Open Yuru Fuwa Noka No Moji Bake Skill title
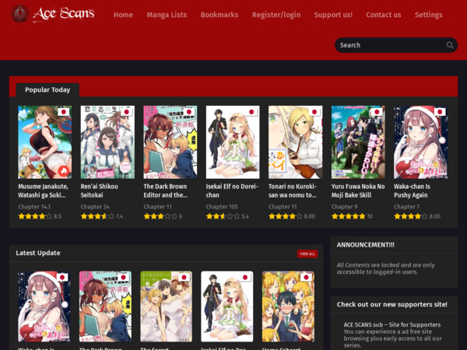 pyautogui.click(x=358, y=191)
